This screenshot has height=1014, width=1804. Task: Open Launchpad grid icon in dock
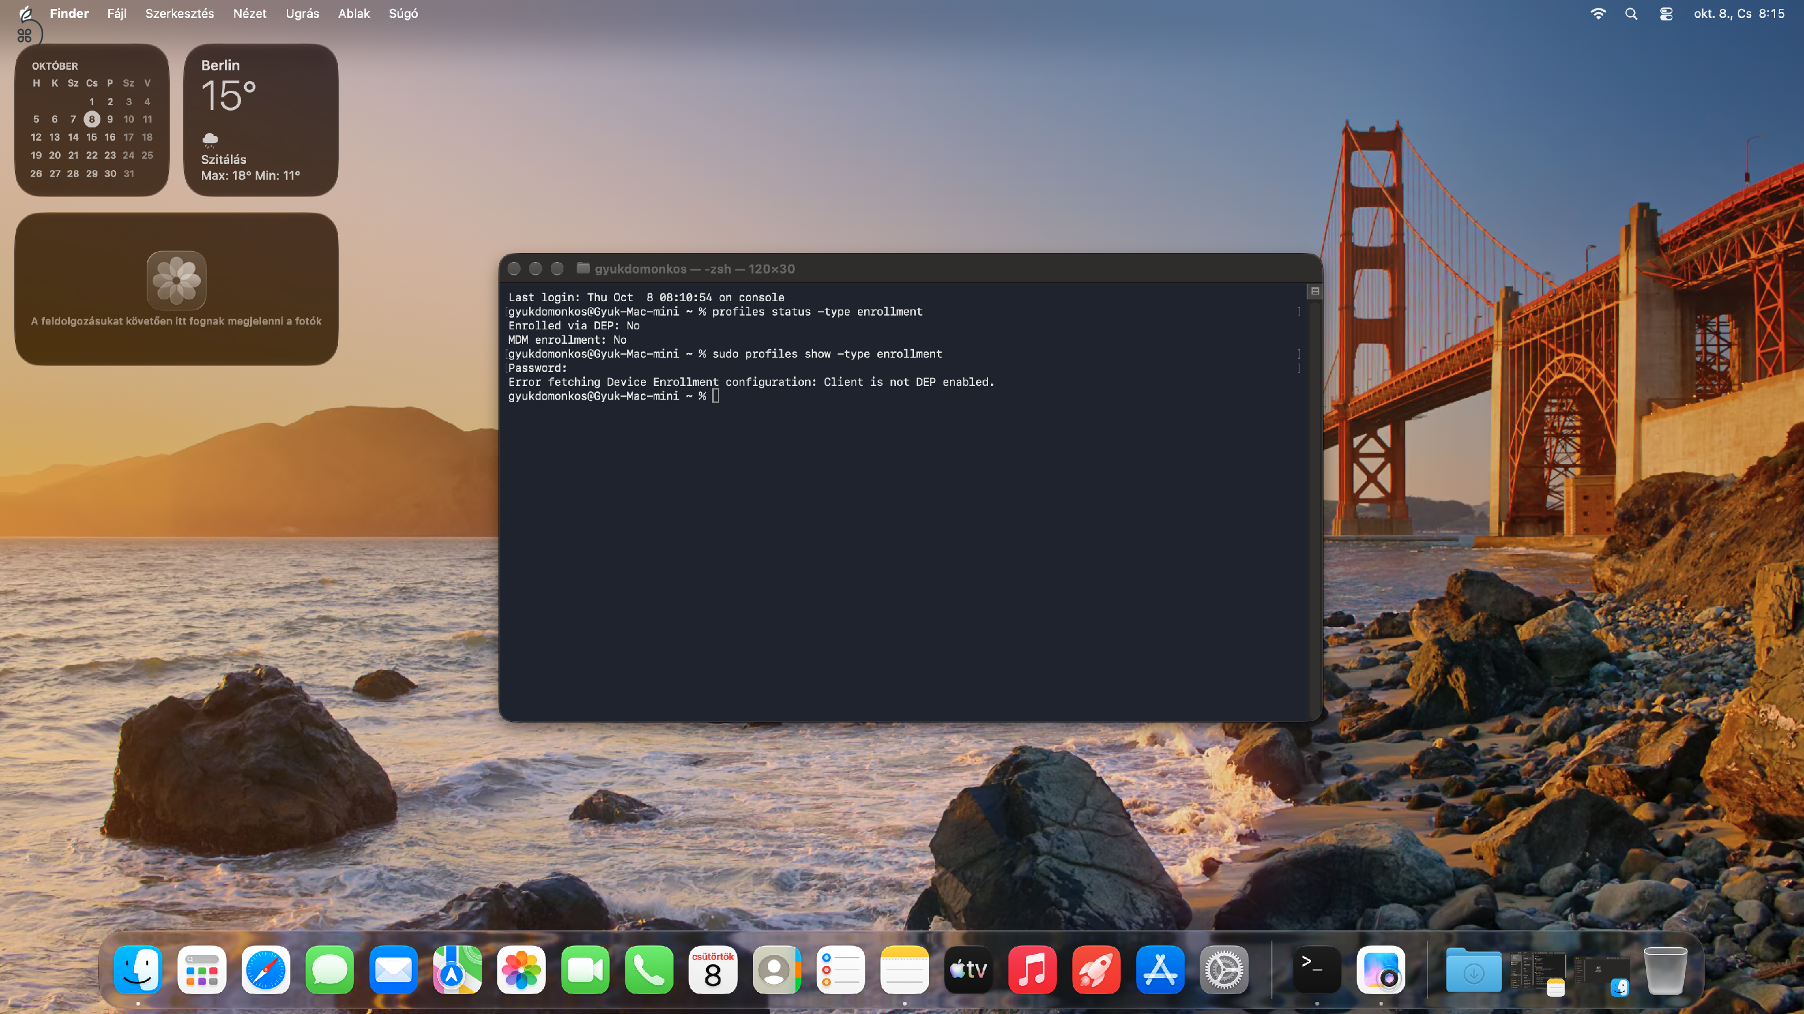[x=201, y=970]
